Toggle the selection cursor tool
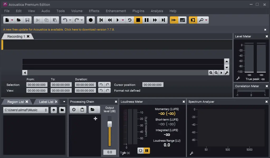The width and height of the screenshot is (270, 158). click(193, 20)
